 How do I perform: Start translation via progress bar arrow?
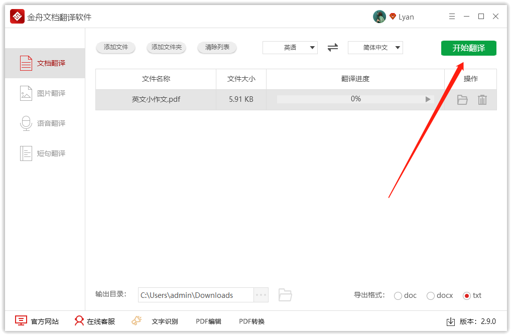(428, 99)
